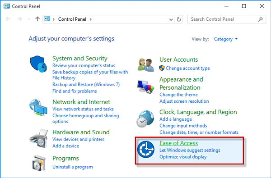
Task: Open the Hardware and Sound printer icon
Action: (39, 138)
